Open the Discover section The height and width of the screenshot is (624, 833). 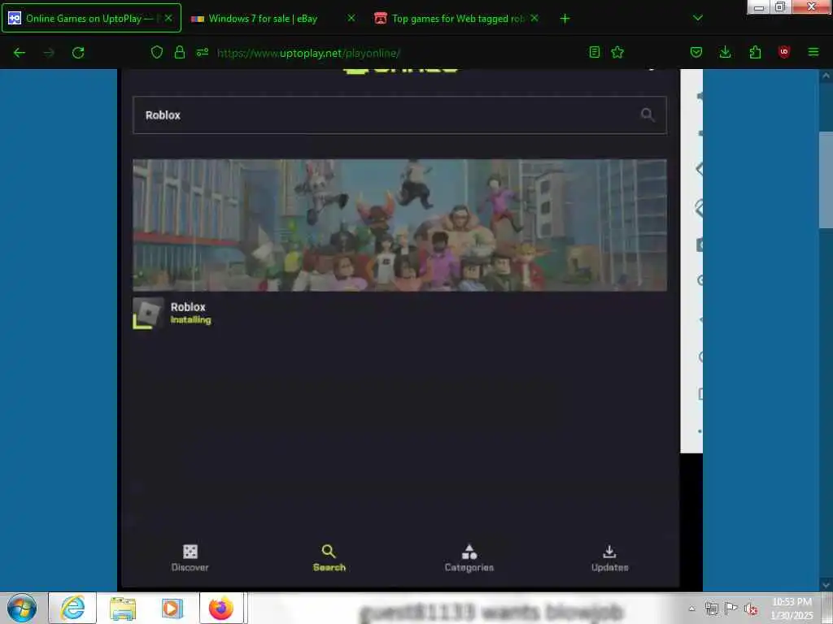pyautogui.click(x=190, y=558)
